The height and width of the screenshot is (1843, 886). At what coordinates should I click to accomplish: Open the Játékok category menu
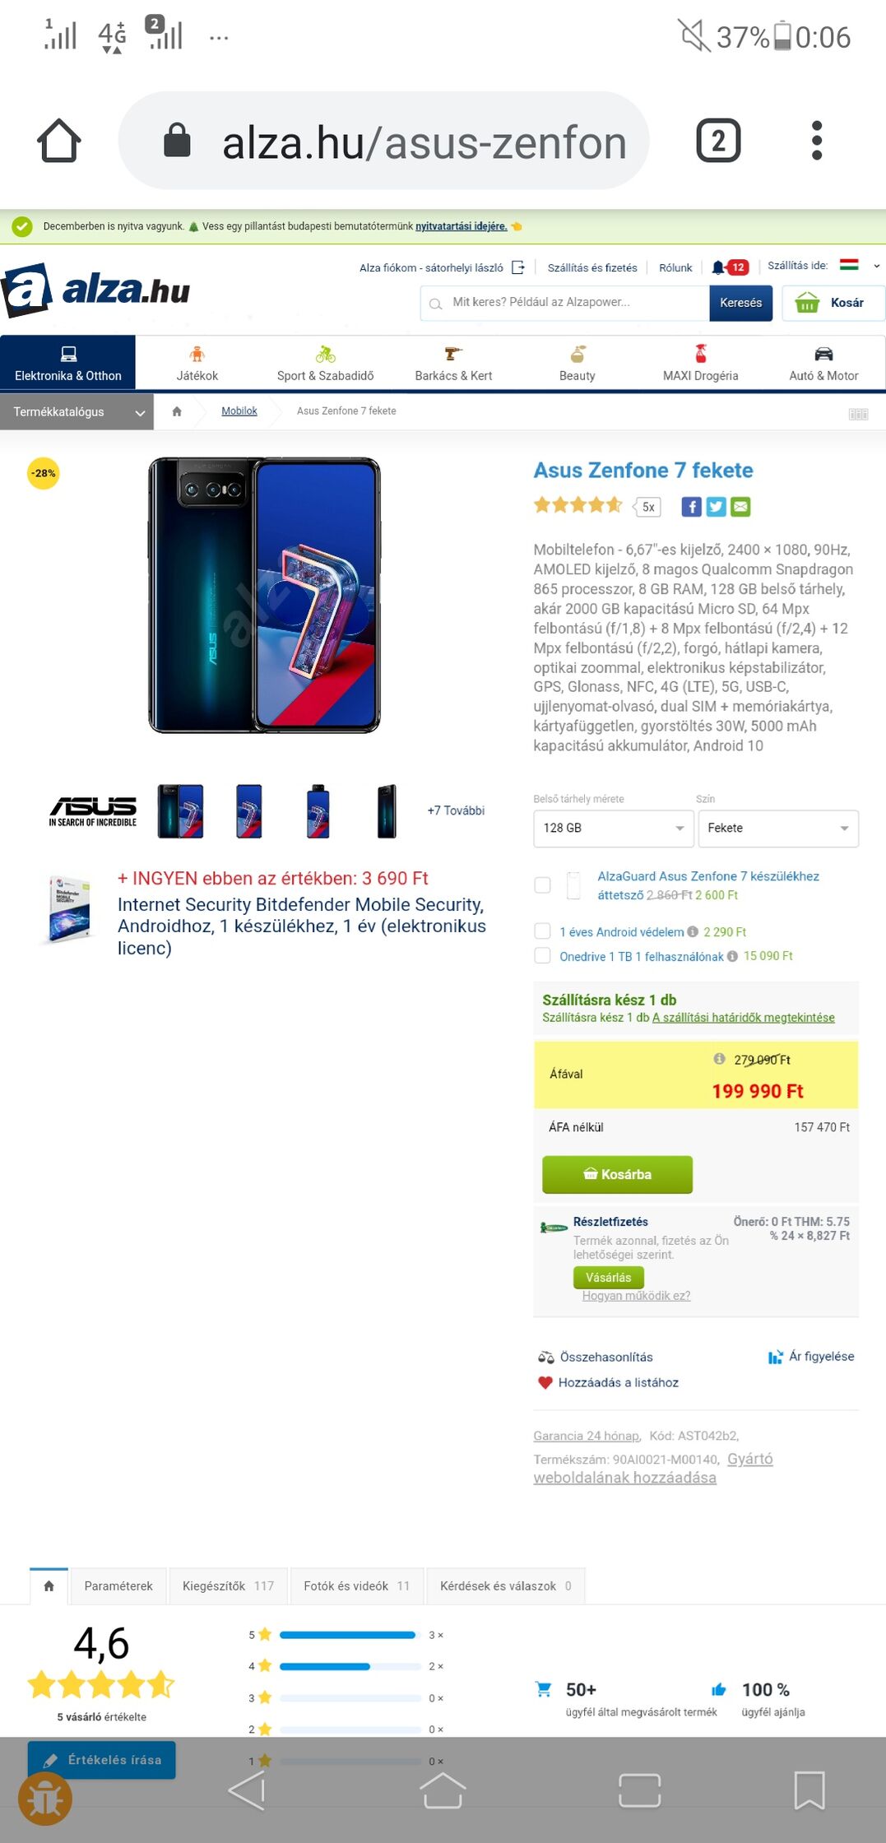[x=197, y=364]
